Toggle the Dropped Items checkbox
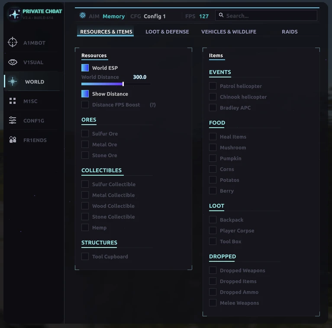Image resolution: width=332 pixels, height=328 pixels. click(x=213, y=281)
